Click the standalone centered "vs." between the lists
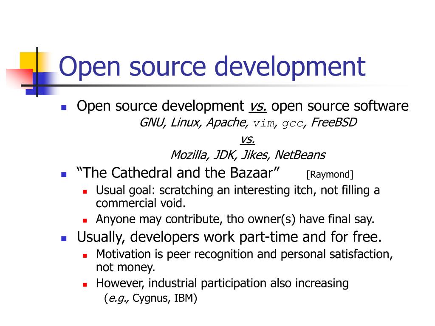 pyautogui.click(x=248, y=139)
